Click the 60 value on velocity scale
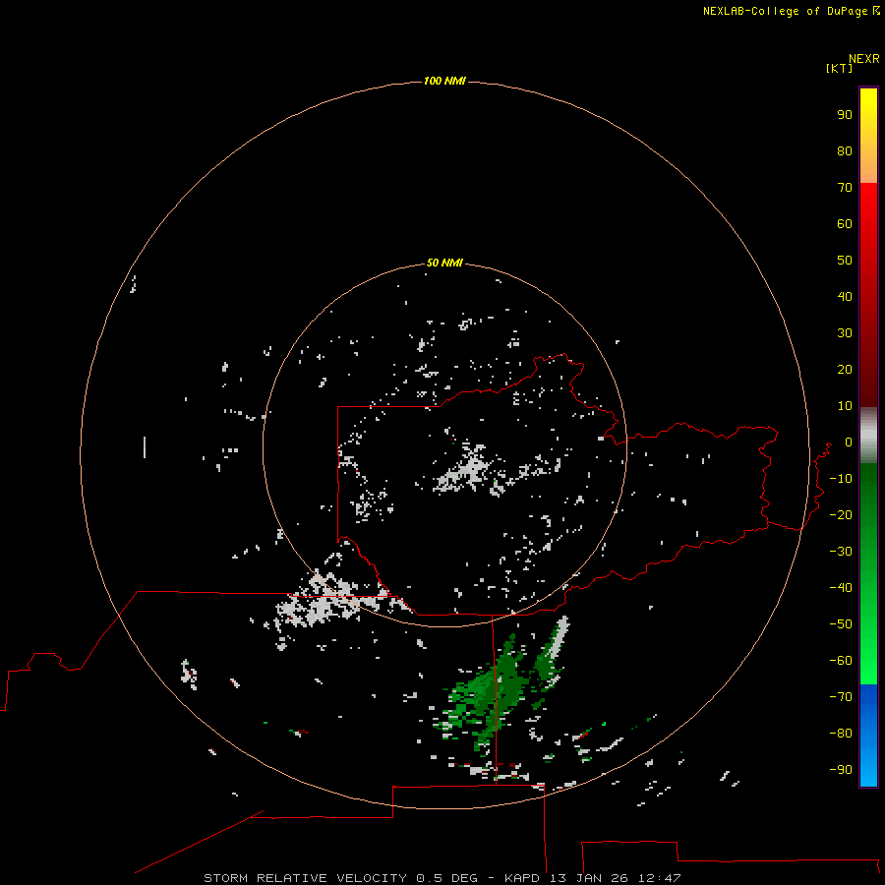 [845, 224]
